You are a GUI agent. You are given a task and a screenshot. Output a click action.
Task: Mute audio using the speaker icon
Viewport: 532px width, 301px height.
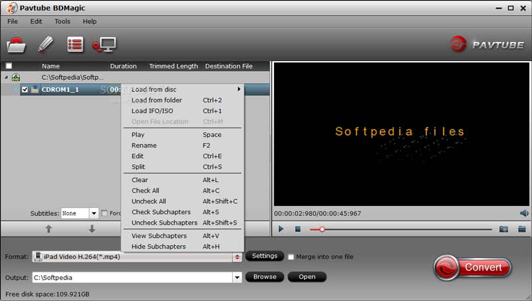[x=524, y=213]
